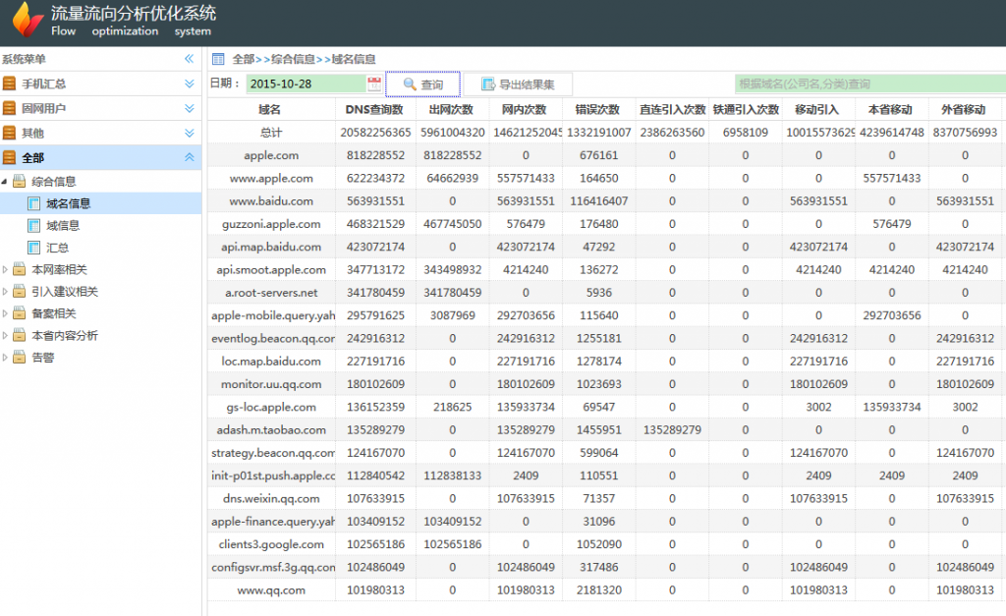Image resolution: width=1006 pixels, height=616 pixels.
Task: Expand the 手机汇总 accordion section
Action: (x=190, y=84)
